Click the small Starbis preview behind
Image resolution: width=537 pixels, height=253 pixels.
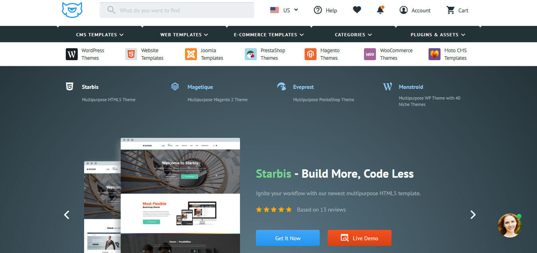[x=102, y=207]
